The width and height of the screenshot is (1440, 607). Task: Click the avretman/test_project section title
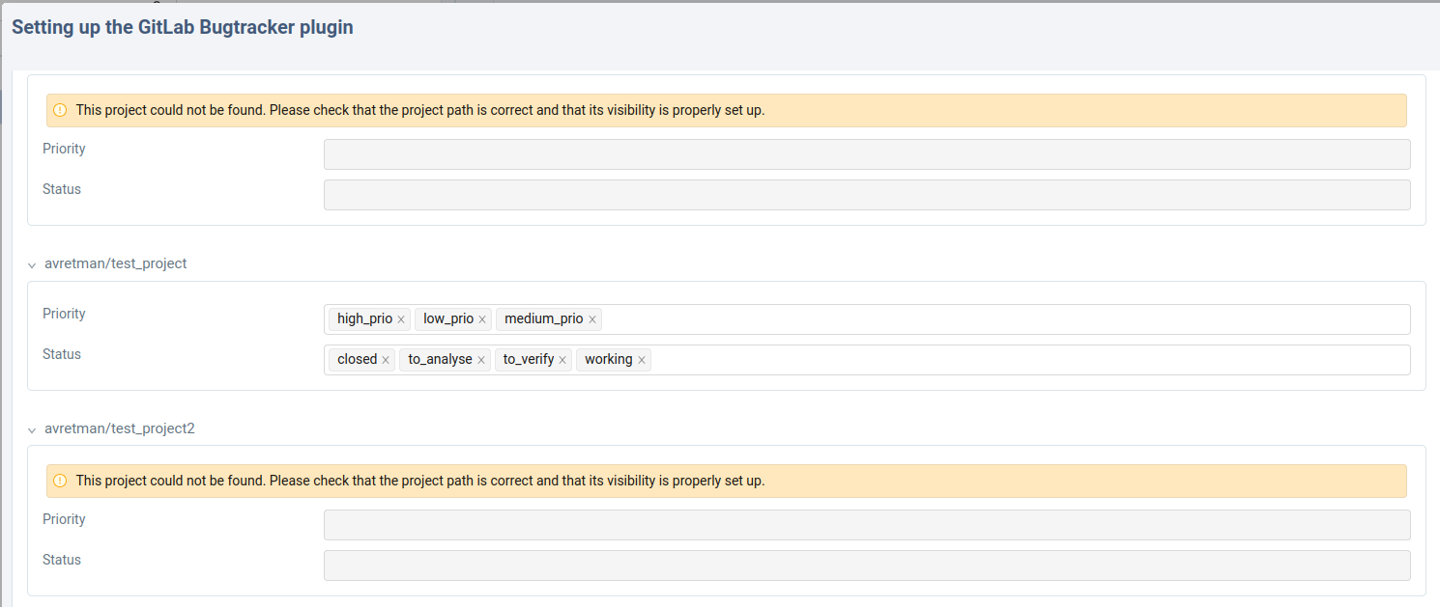pyautogui.click(x=115, y=263)
